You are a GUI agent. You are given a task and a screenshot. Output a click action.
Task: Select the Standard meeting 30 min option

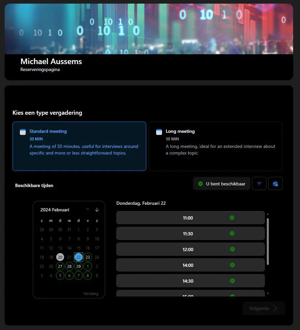point(79,146)
